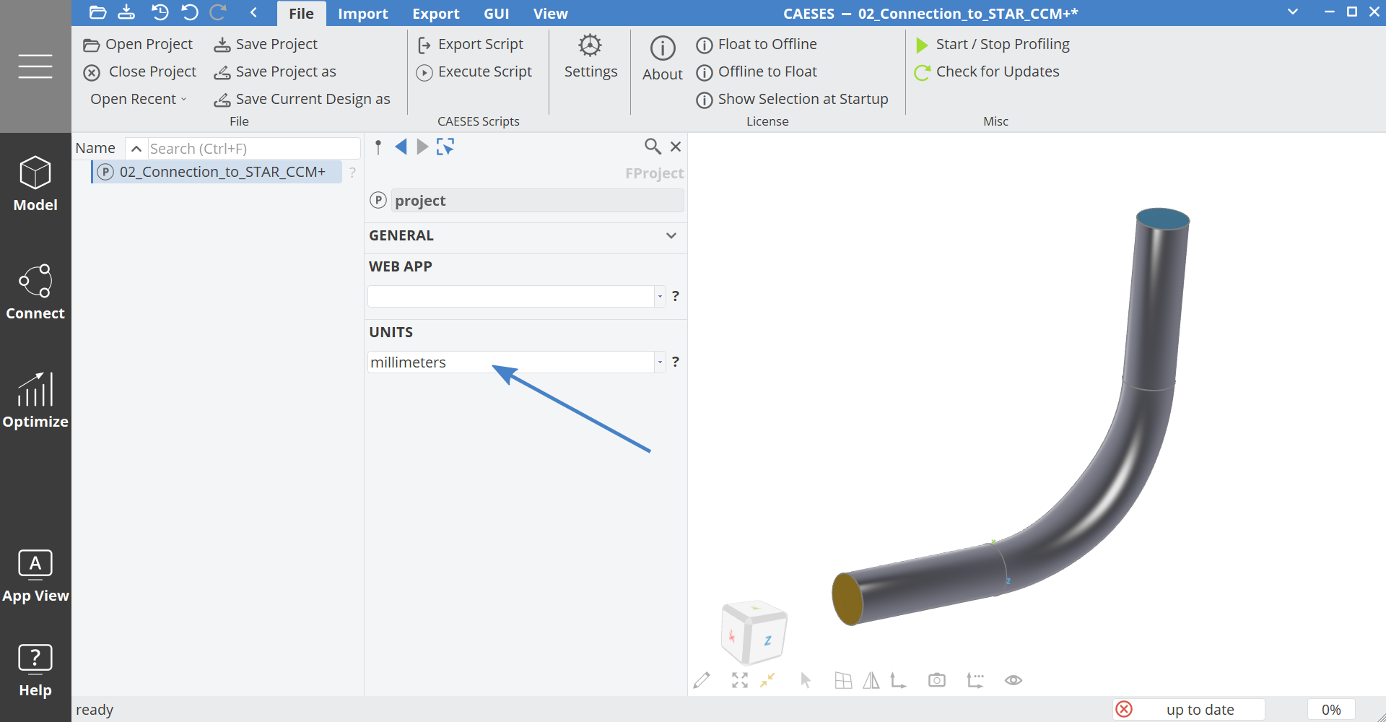Switch to the GUI tab

click(x=497, y=13)
